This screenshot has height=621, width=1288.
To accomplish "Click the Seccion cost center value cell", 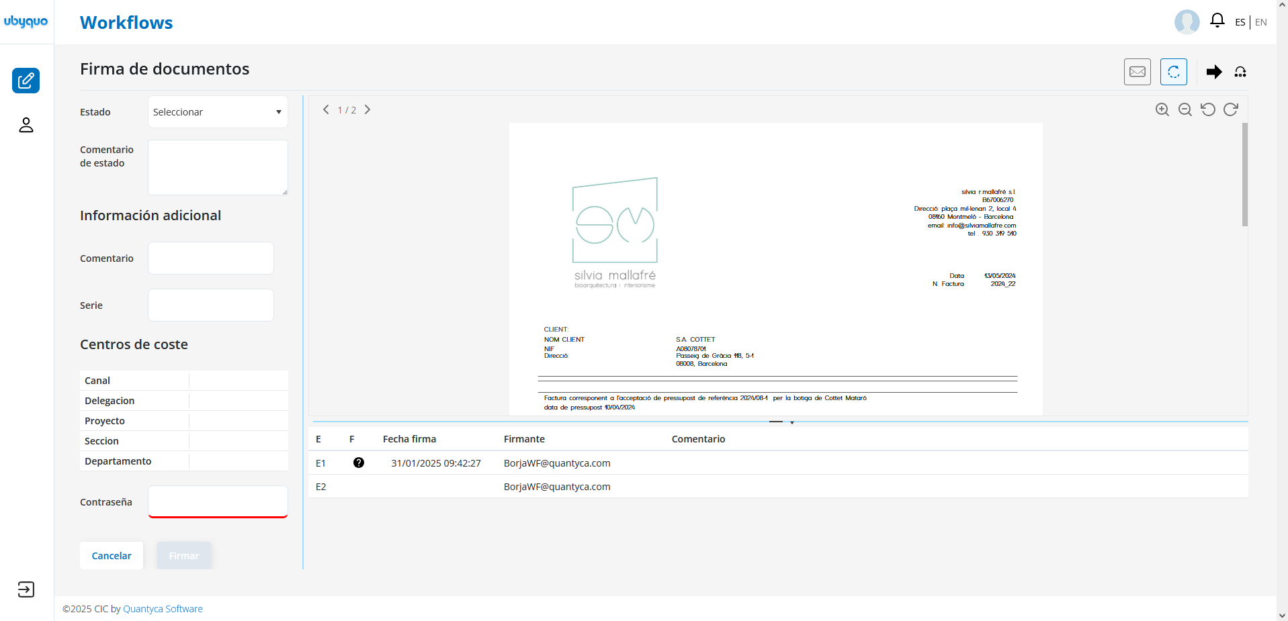I will tap(239, 441).
